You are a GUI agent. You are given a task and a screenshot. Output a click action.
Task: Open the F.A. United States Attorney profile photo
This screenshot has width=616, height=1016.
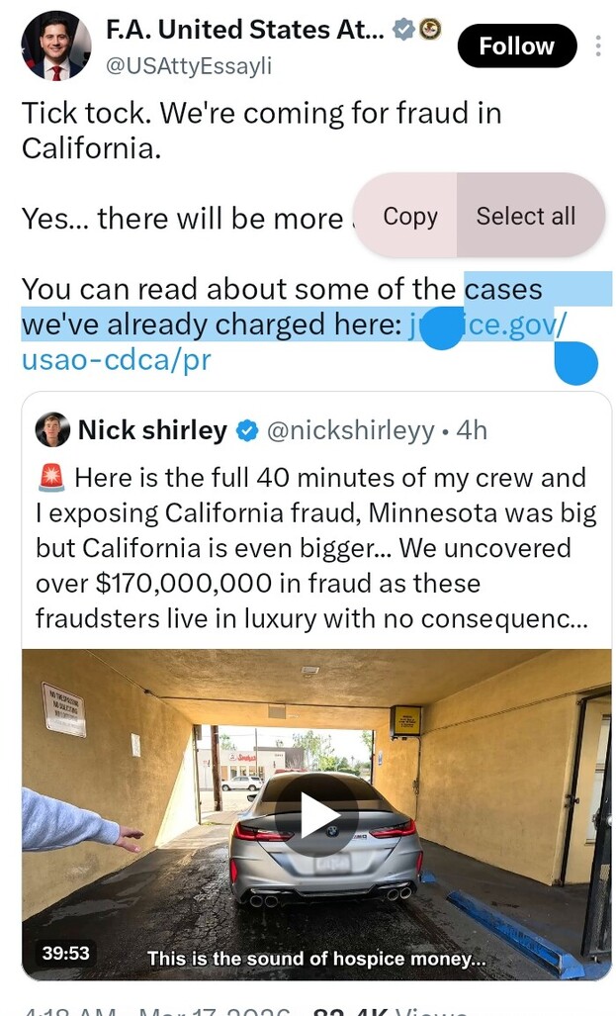pos(55,46)
